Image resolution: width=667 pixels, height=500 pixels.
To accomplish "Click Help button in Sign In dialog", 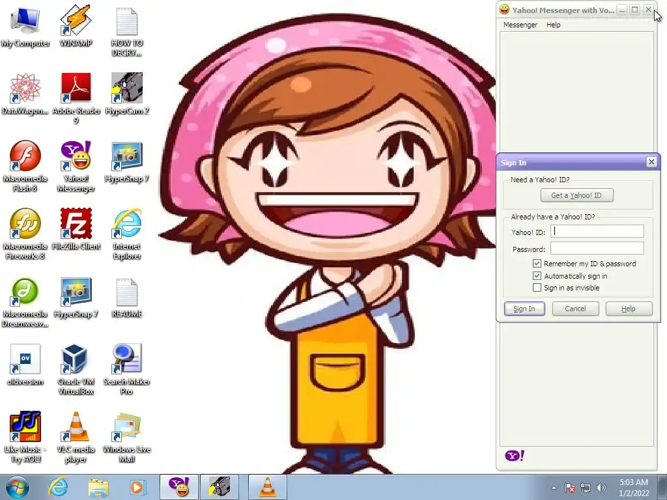I will click(629, 309).
